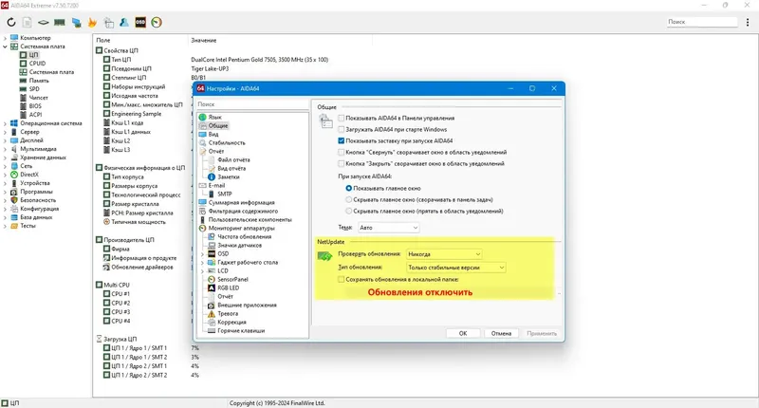Expand Компьютер node in main tree

[x=5, y=38]
